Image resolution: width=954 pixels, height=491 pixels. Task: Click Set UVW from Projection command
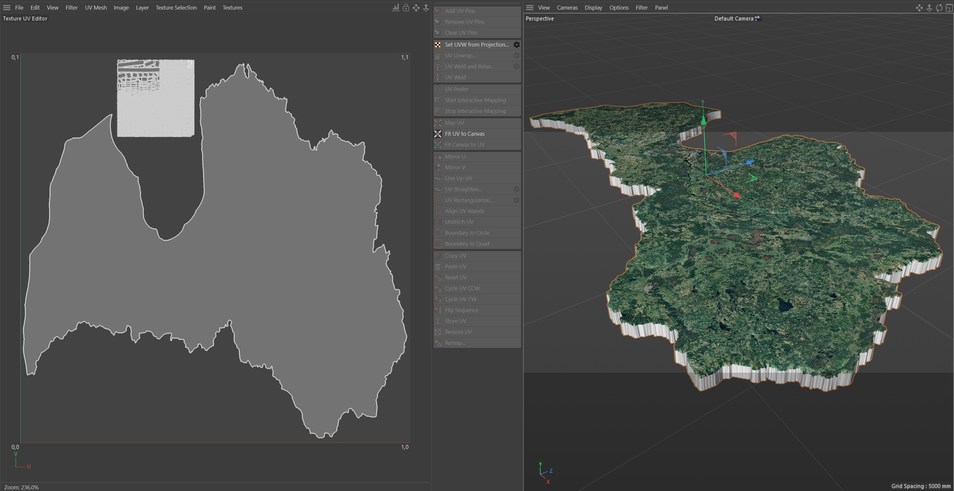(x=476, y=45)
